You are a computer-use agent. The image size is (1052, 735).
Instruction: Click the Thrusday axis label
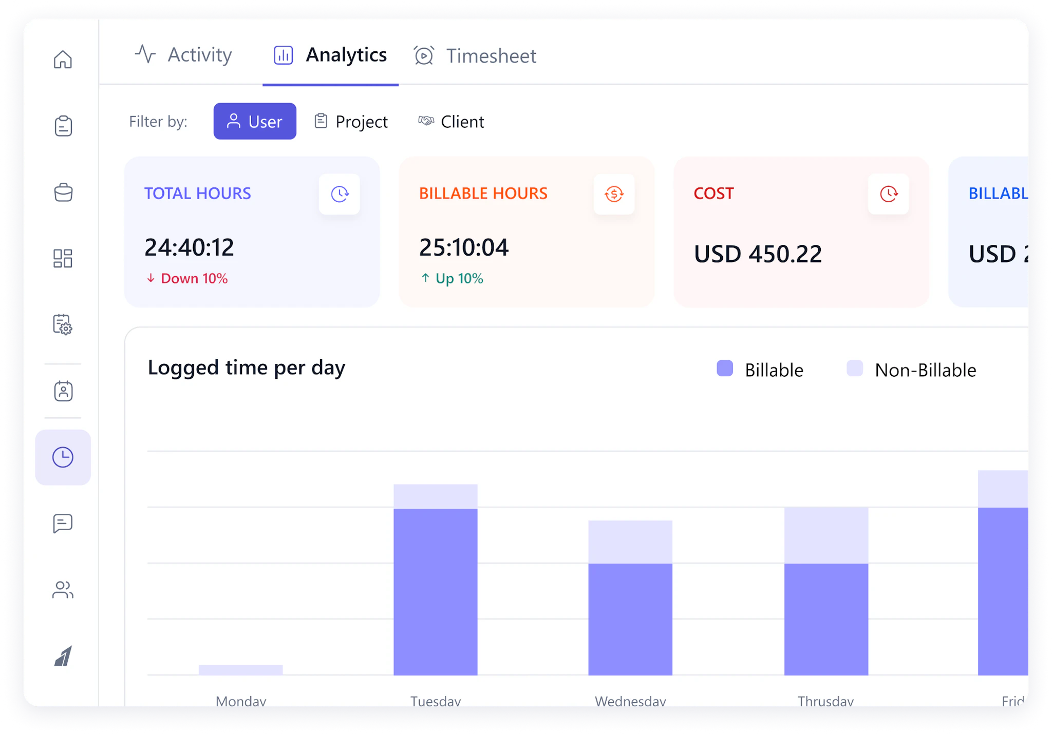point(826,701)
